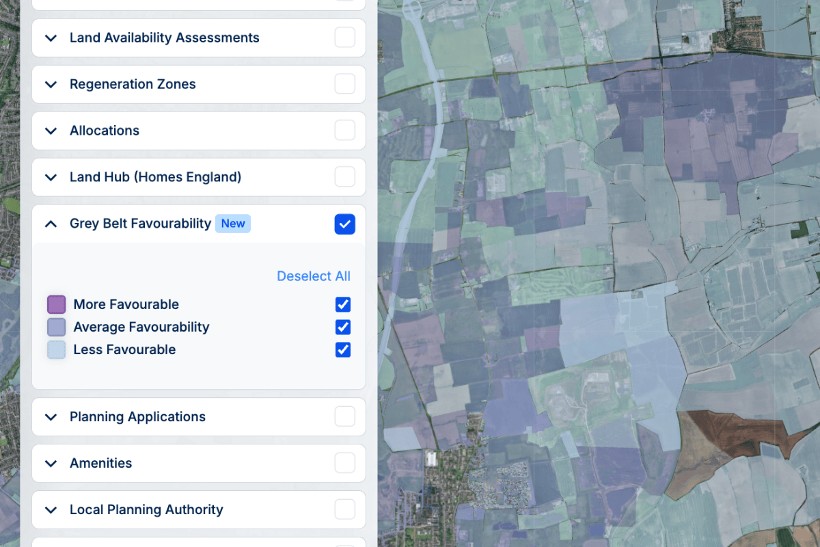Expand the Planning Applications section
820x547 pixels.
[x=51, y=417]
